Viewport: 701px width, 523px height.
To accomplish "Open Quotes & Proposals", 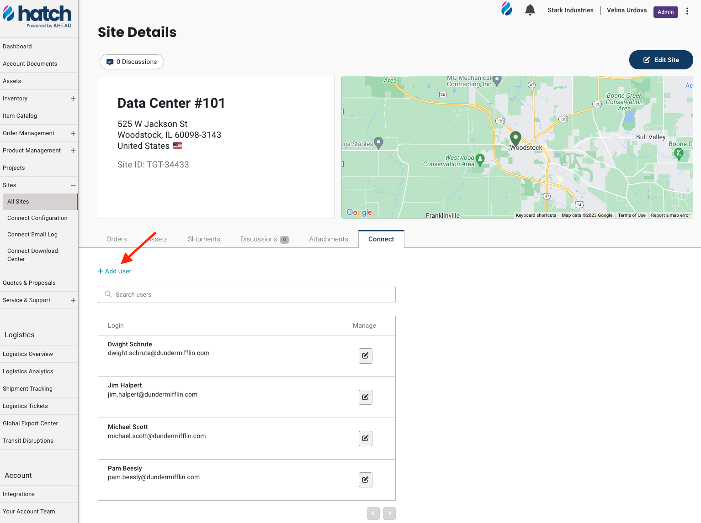I will click(x=39, y=283).
